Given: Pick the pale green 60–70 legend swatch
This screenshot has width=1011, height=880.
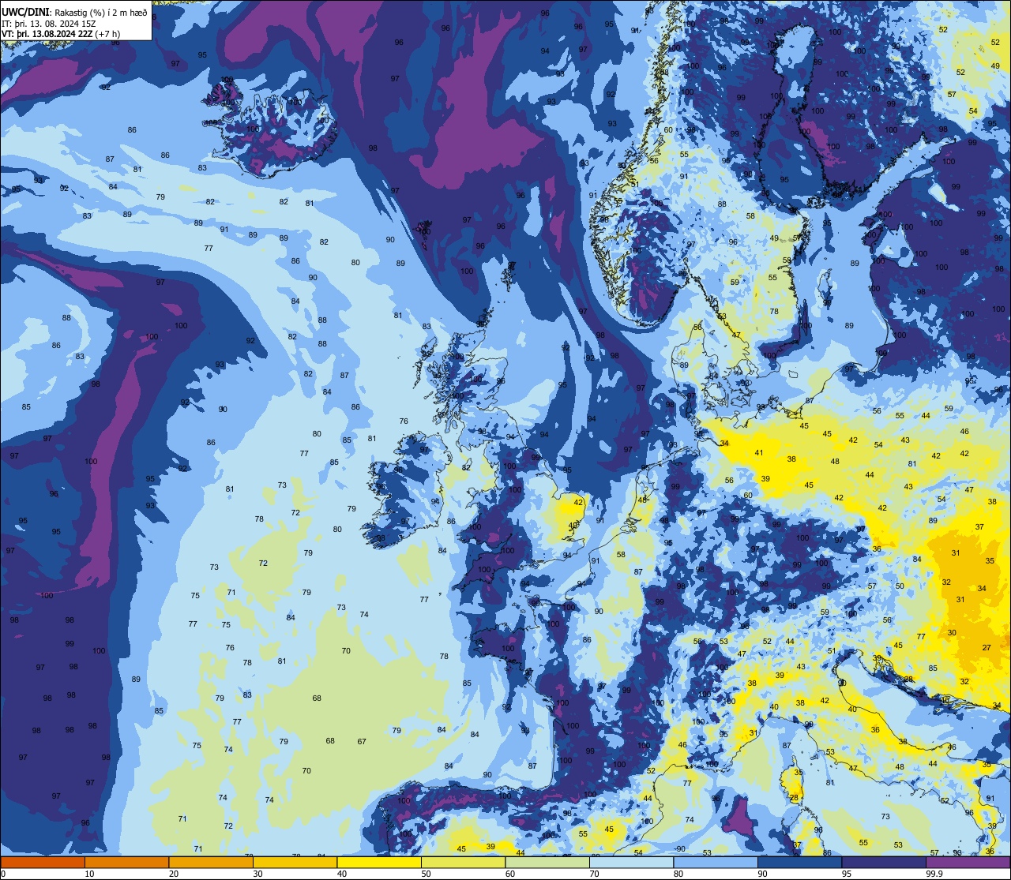Looking at the screenshot, I should [x=547, y=862].
